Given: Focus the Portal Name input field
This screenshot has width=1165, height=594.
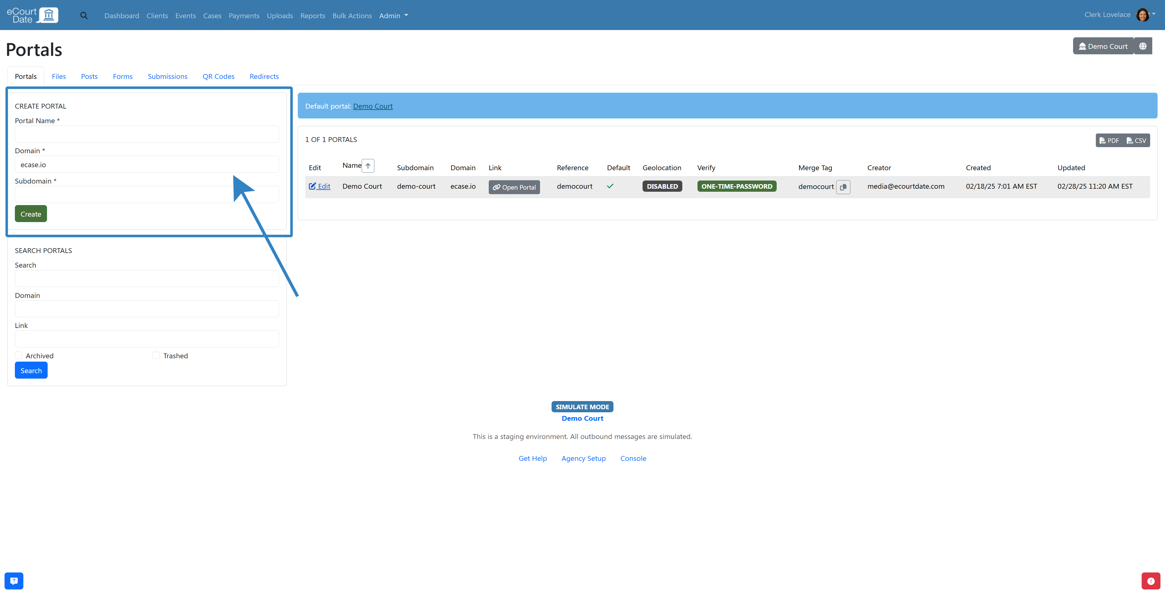Looking at the screenshot, I should [x=147, y=134].
